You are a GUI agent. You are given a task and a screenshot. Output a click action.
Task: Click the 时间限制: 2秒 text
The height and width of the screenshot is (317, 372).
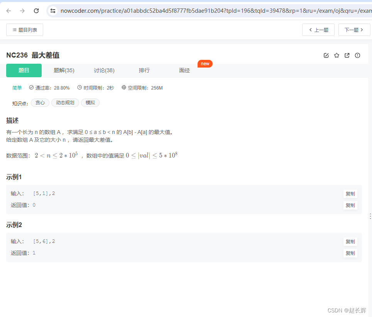[x=99, y=88]
